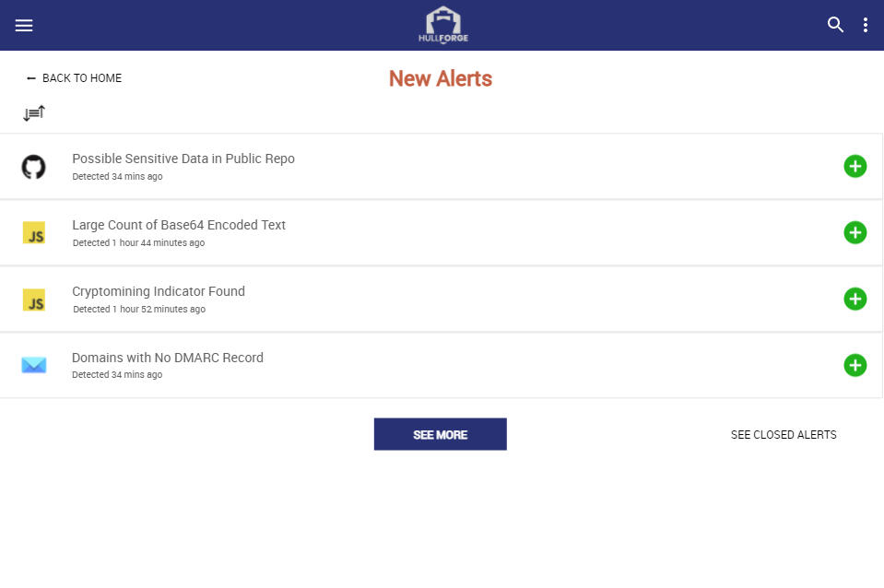
Task: Expand the Cryptomining Indicator alert with plus
Action: (x=855, y=300)
